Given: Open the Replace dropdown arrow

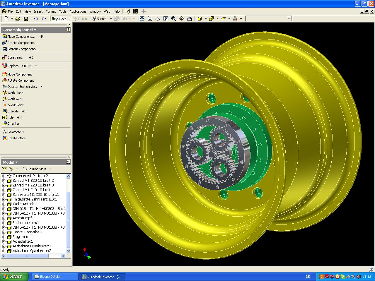Looking at the screenshot, I should coord(36,66).
